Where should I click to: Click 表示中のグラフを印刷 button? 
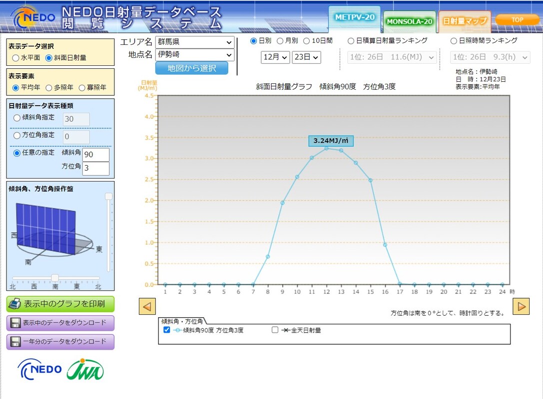pyautogui.click(x=60, y=304)
